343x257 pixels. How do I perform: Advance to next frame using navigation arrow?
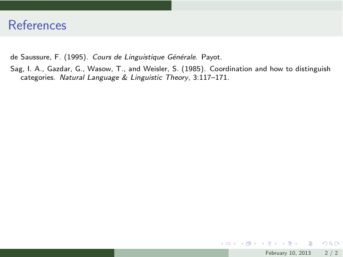click(x=255, y=244)
